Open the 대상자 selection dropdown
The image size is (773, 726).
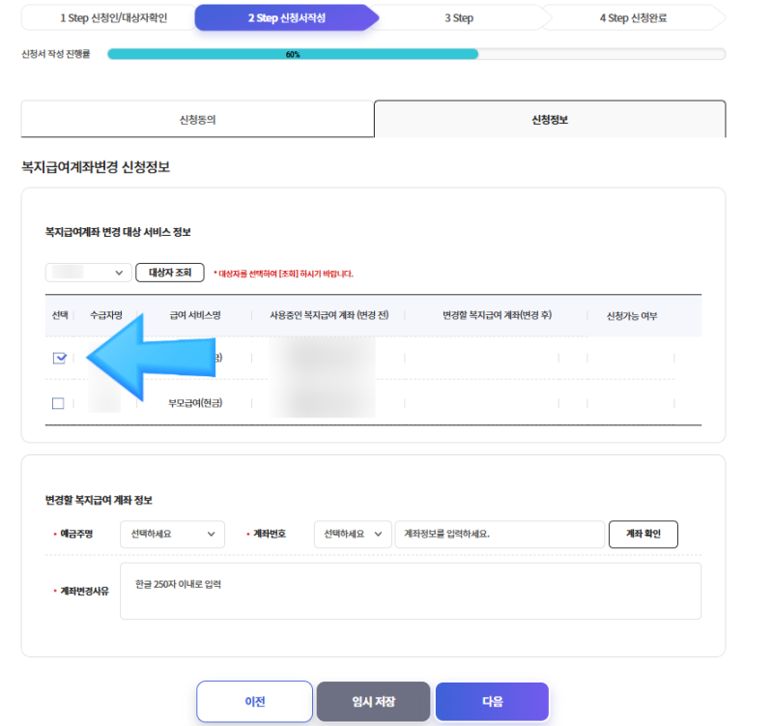(89, 273)
